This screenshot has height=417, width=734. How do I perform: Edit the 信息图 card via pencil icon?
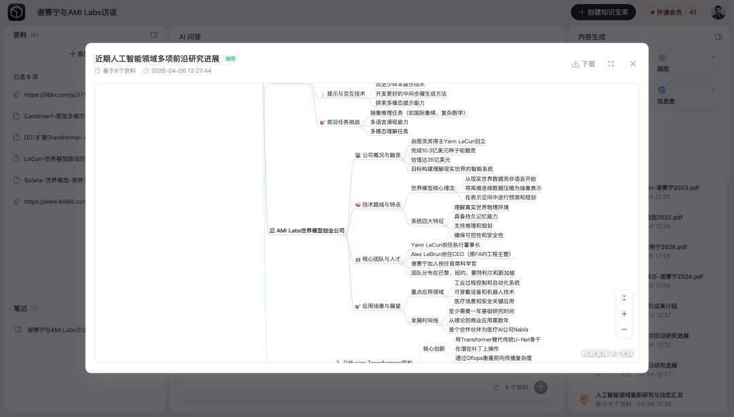[x=713, y=90]
